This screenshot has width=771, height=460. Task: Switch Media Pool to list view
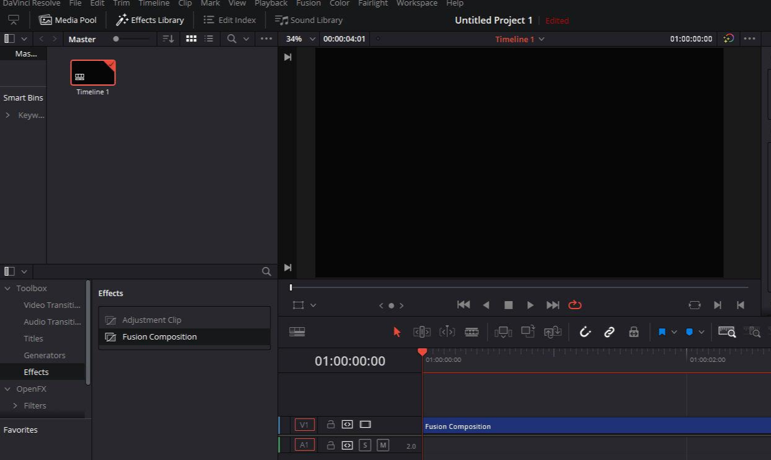click(209, 38)
